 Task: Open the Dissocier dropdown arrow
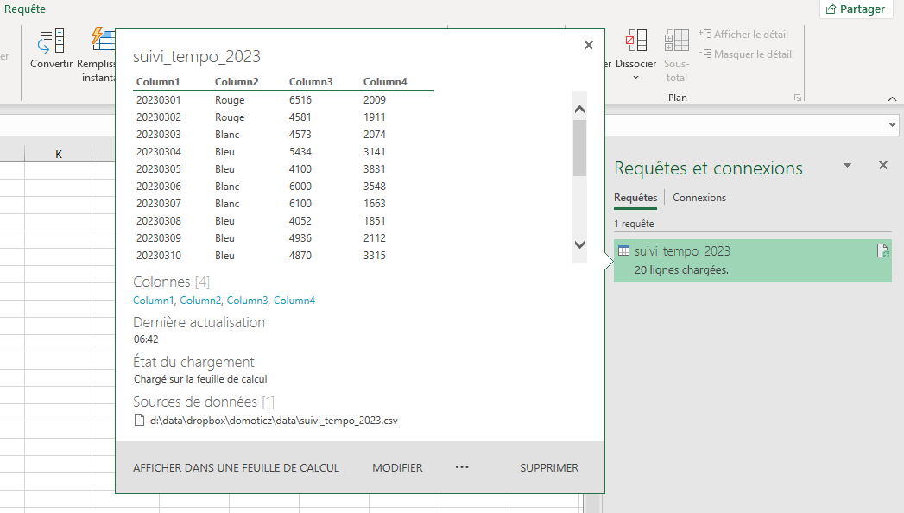coord(635,78)
